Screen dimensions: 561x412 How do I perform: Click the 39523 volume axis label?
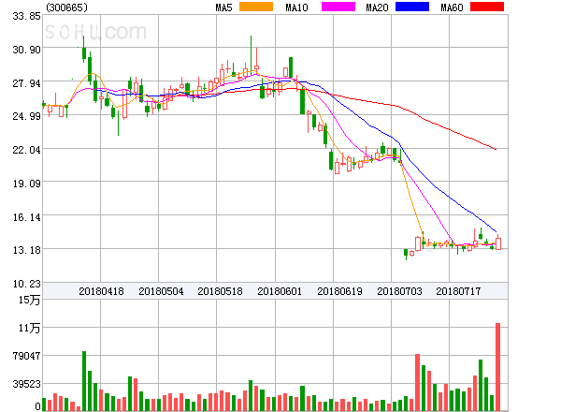[x=26, y=385]
